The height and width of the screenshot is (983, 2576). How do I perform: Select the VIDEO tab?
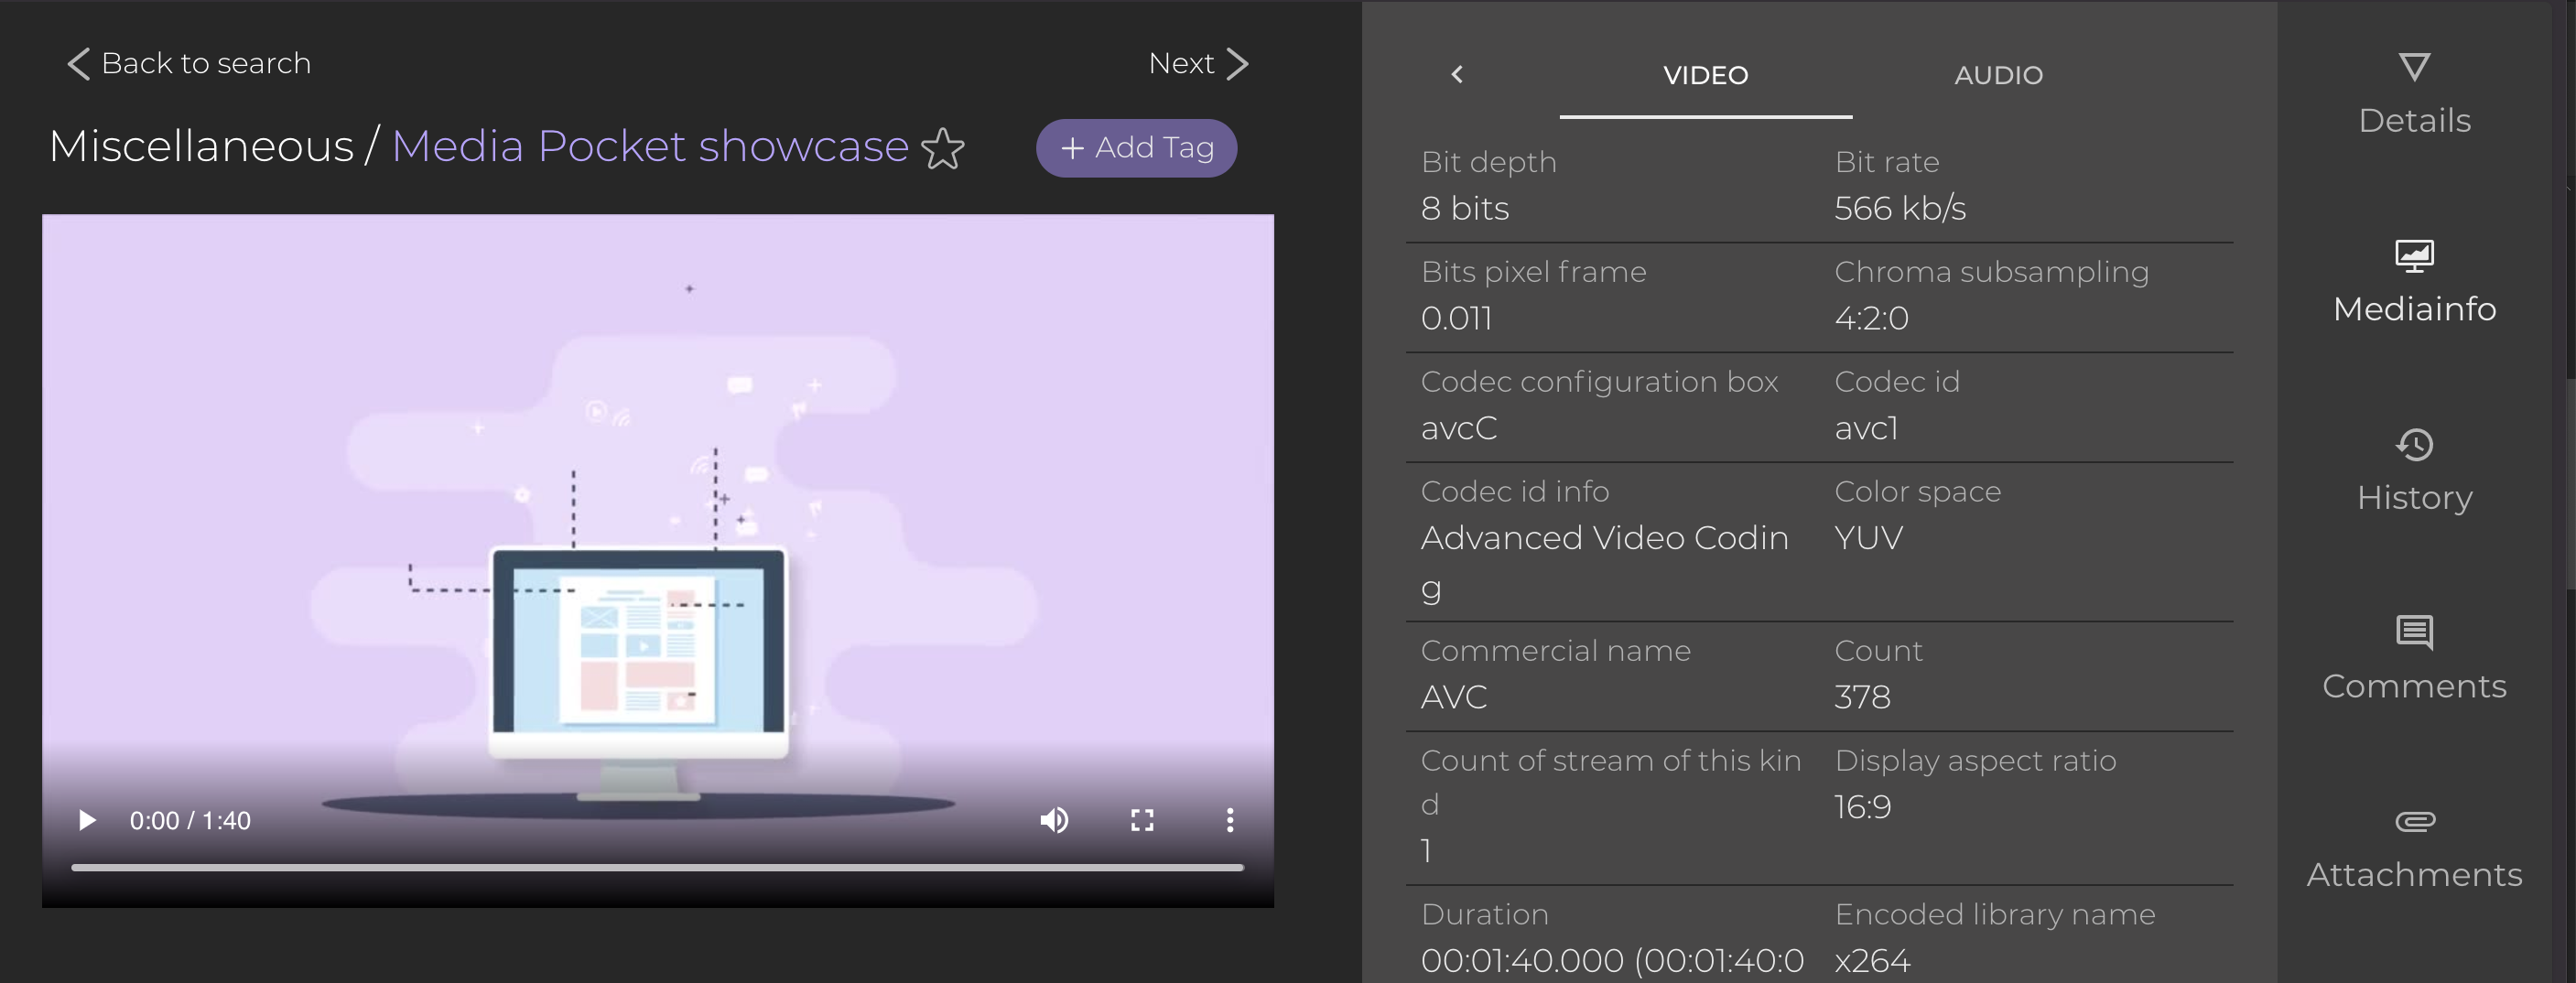1705,75
